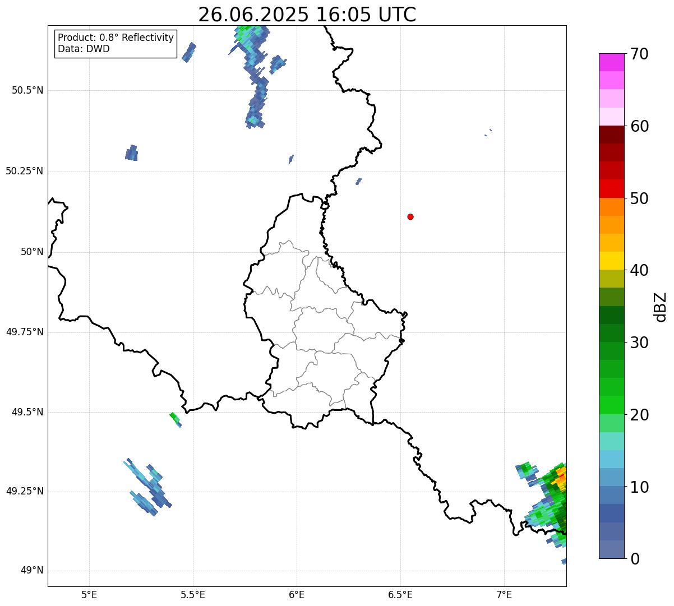Click the "6.5°E" longitude label

[x=400, y=594]
